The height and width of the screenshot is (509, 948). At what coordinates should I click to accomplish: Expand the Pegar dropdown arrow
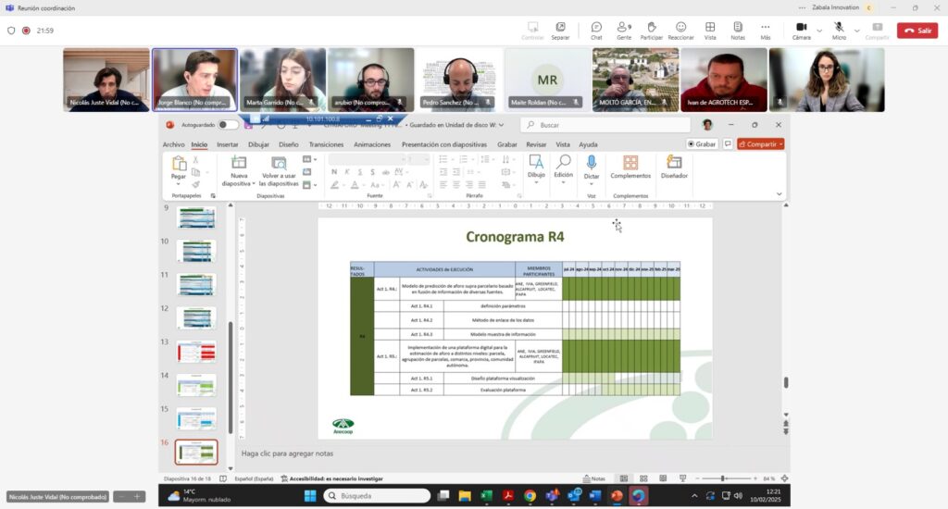[x=179, y=184]
